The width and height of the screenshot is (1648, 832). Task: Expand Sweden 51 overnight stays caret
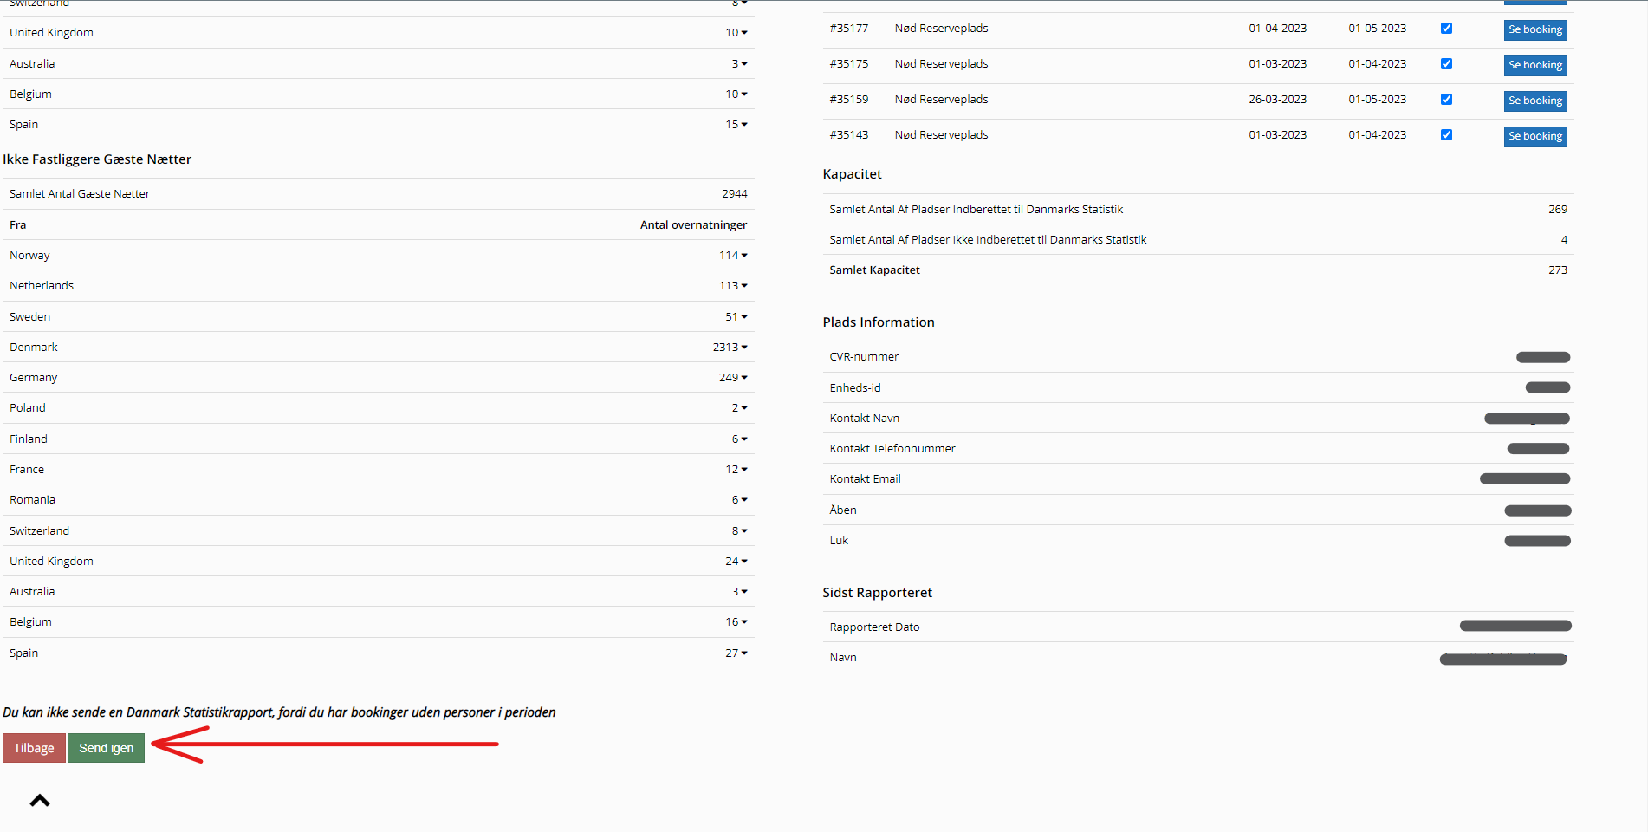(743, 317)
